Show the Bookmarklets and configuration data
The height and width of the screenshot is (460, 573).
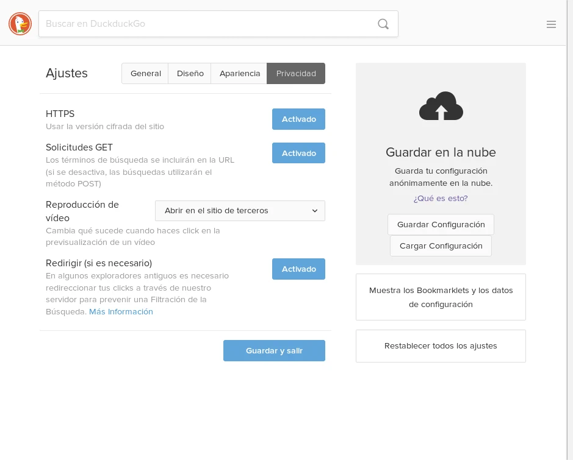(x=441, y=297)
